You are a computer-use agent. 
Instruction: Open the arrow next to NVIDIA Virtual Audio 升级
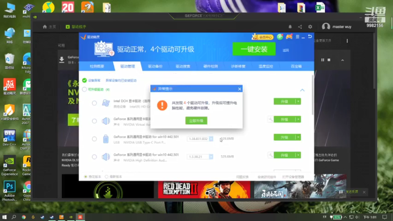298,119
